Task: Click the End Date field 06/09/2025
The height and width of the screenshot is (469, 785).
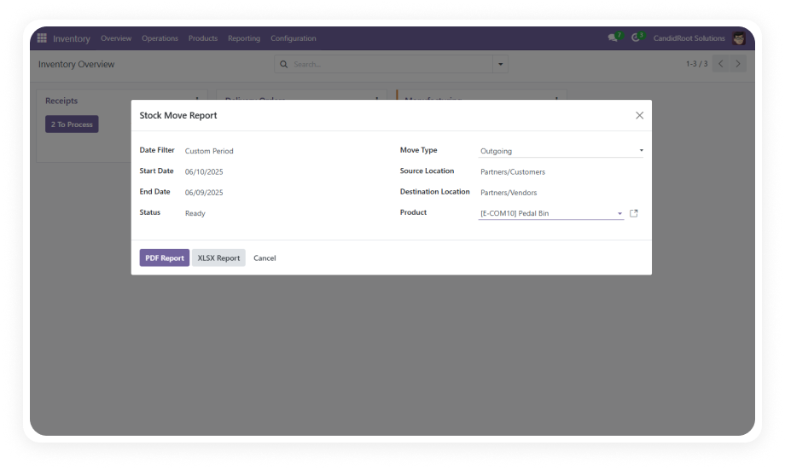Action: pos(204,192)
